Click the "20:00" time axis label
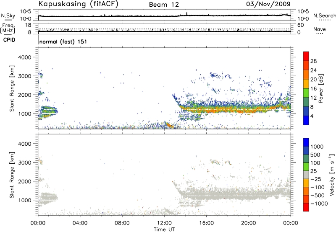 [x=249, y=223]
